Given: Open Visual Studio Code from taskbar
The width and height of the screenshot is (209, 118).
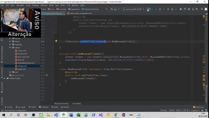Looking at the screenshot, I should click(56, 115).
